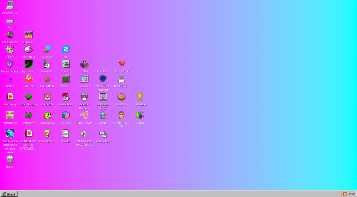
Task: Open the Pokéglitch icon
Action: 47,79
